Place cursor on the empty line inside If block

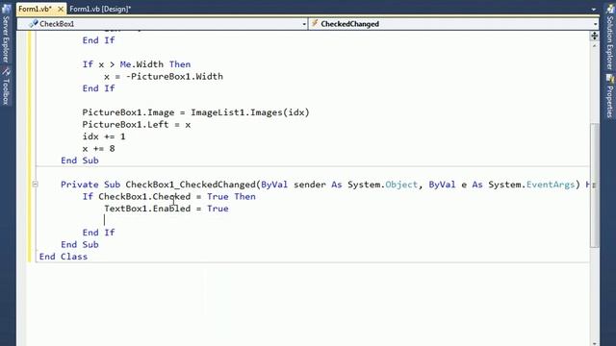105,220
